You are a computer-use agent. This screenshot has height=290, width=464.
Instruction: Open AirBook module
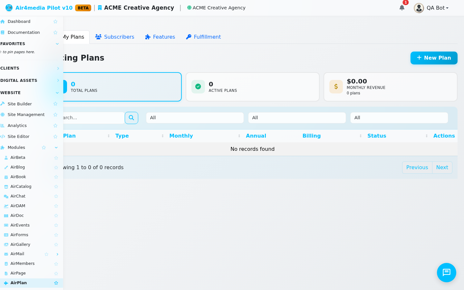[x=18, y=177]
